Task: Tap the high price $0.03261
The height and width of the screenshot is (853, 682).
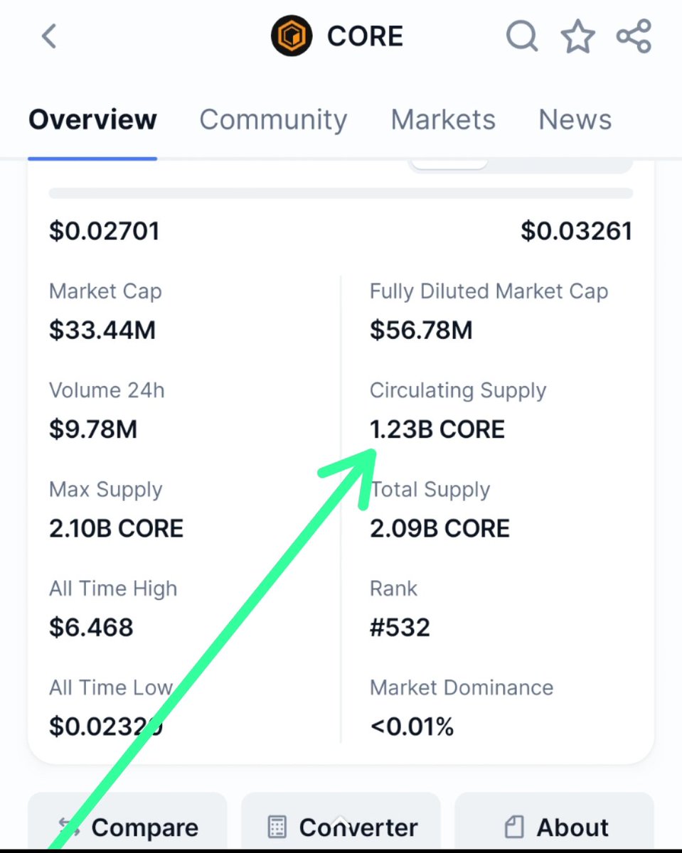Action: pyautogui.click(x=577, y=231)
